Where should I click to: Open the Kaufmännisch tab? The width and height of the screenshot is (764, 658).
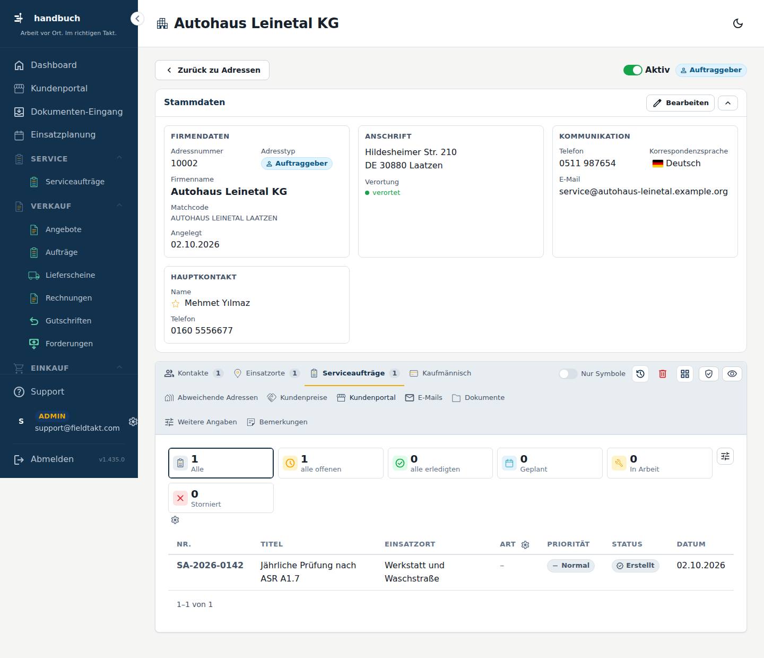click(440, 373)
